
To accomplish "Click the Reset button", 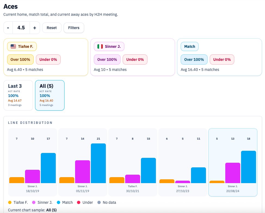I will (x=52, y=27).
